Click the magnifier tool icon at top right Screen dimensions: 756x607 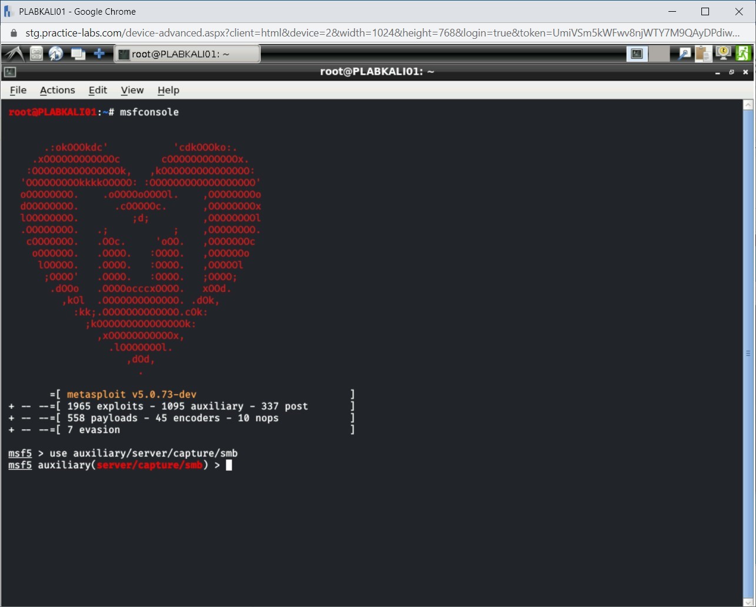[684, 54]
